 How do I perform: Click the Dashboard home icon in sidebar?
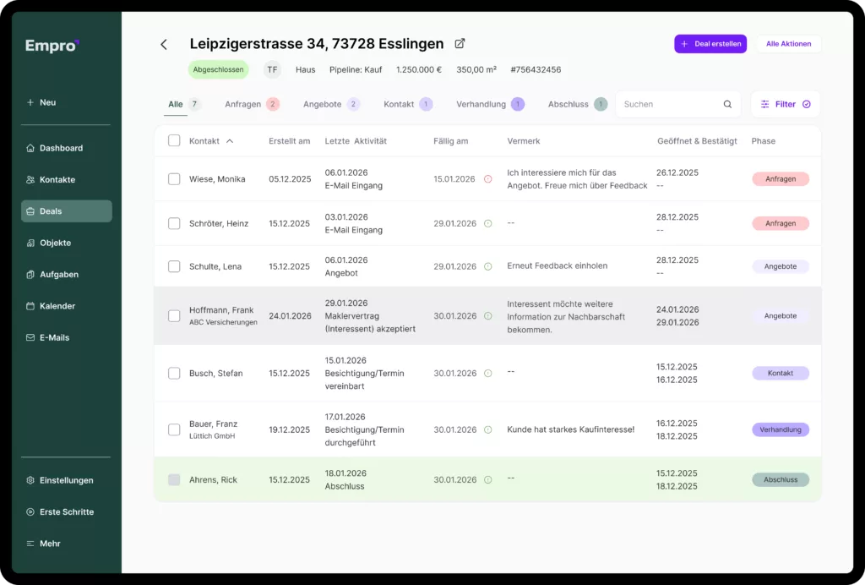[30, 148]
